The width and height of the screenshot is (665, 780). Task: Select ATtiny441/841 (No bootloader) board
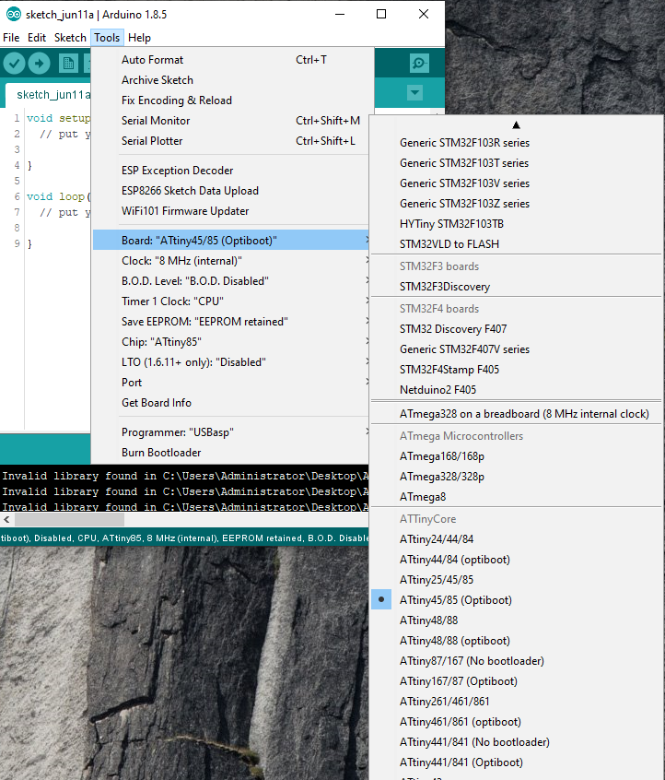[x=517, y=742]
